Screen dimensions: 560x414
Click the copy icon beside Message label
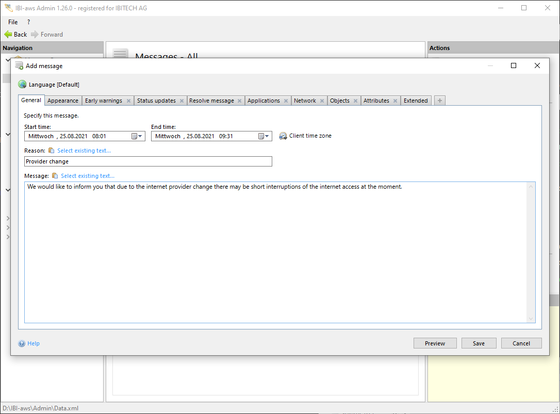point(55,176)
